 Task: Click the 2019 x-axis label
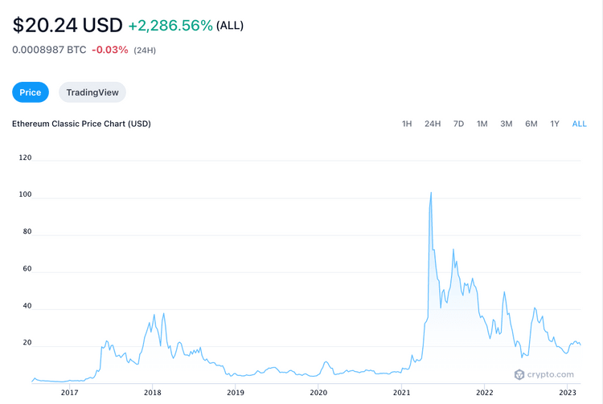tap(236, 393)
